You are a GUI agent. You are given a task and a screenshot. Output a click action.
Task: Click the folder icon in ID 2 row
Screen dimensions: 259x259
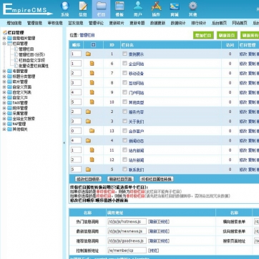pos(88,112)
